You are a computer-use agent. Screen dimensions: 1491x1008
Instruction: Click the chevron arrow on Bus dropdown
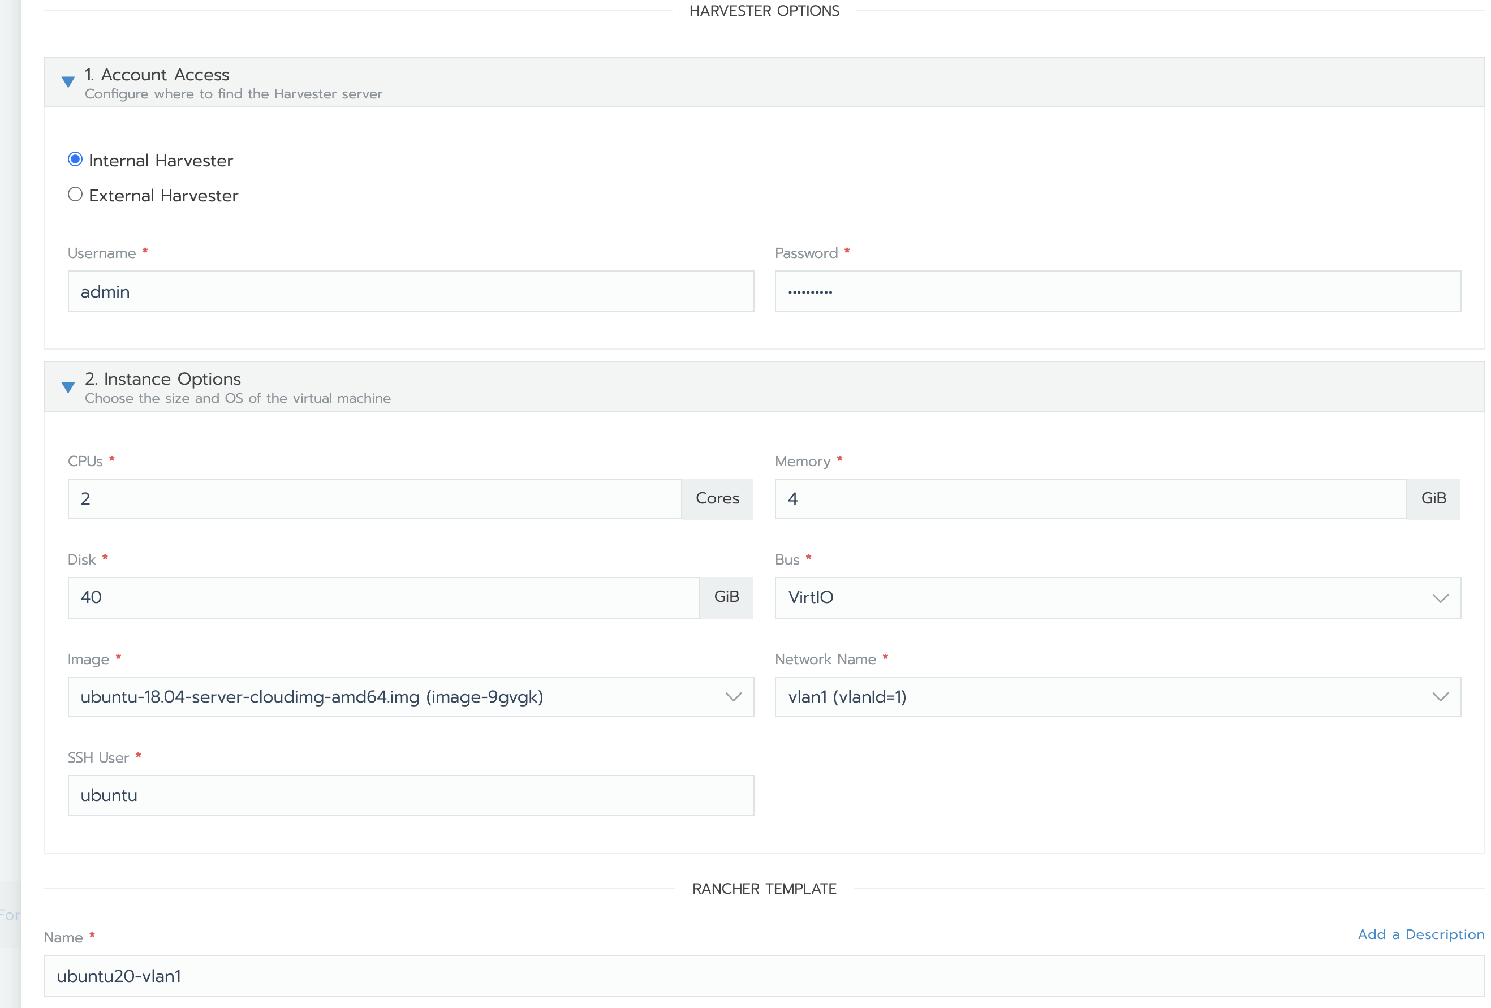click(x=1440, y=598)
